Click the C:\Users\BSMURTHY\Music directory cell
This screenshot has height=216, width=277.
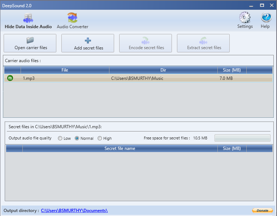[x=137, y=78]
